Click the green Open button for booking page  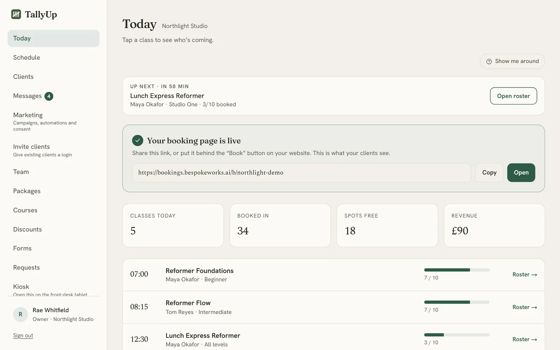point(521,173)
